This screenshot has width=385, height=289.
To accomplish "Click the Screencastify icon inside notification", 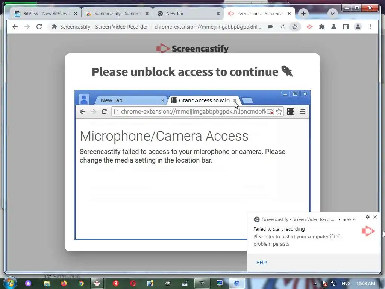I will [x=368, y=231].
